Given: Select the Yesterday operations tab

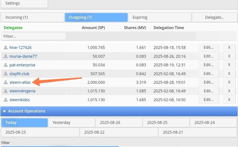Looking at the screenshot, I should (72, 122).
